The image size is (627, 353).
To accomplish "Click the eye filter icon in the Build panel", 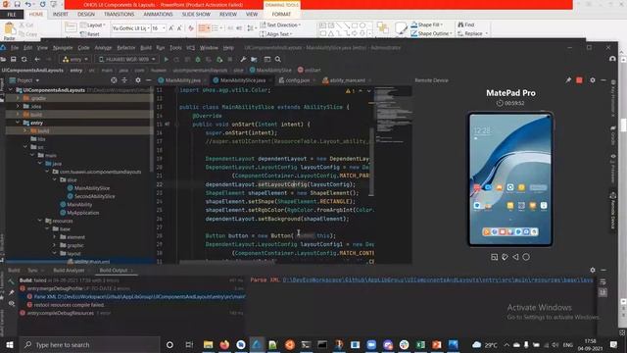I will click(11, 304).
